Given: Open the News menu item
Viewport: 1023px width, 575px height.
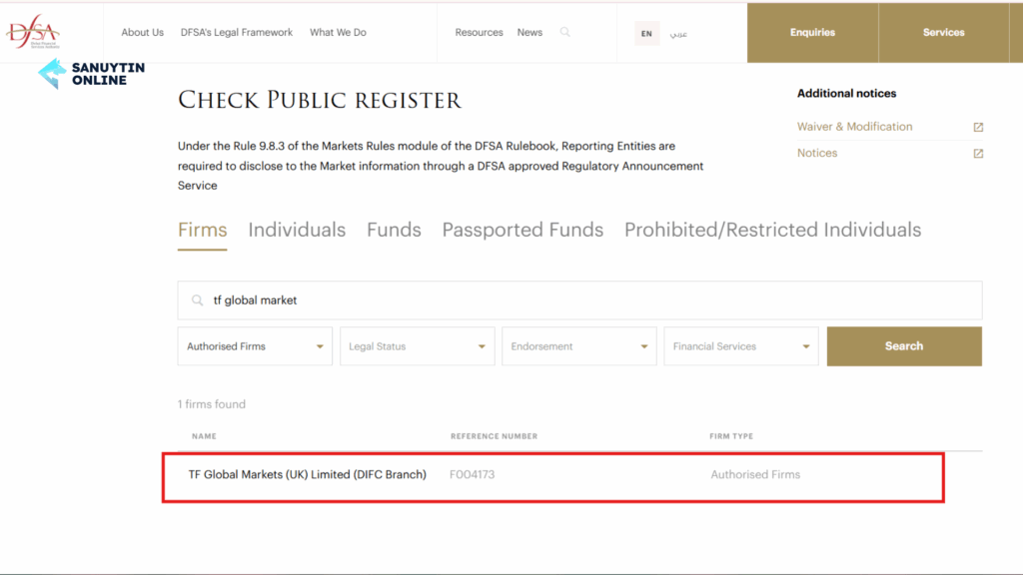Looking at the screenshot, I should coord(529,32).
